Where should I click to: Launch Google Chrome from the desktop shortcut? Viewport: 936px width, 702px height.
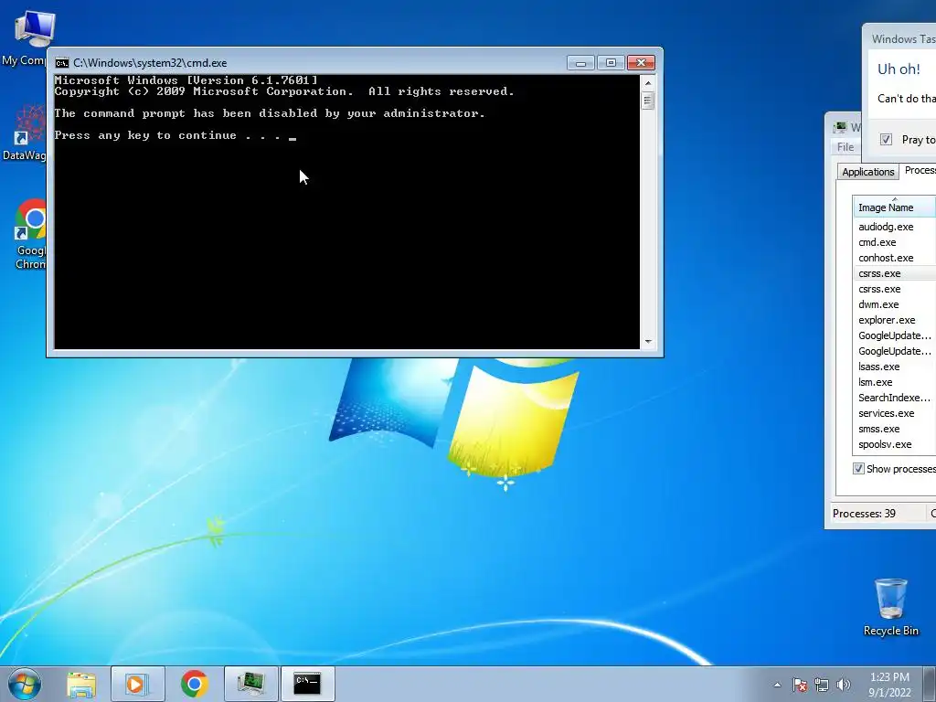pos(31,234)
